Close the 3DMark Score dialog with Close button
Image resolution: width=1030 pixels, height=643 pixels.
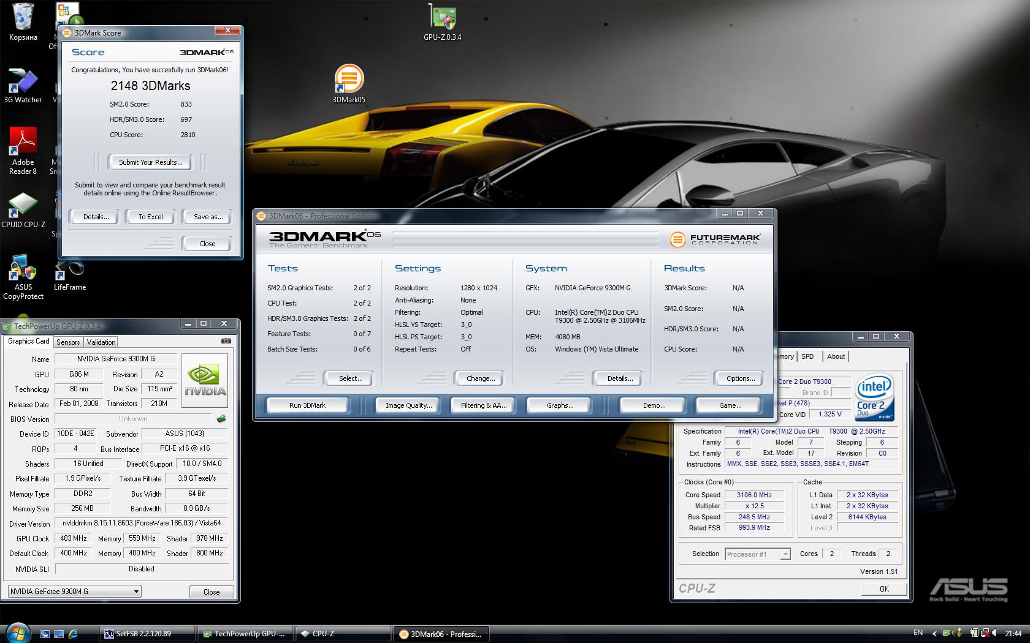[x=207, y=244]
